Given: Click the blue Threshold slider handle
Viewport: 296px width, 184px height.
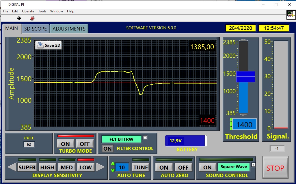Looking at the screenshot, I should tap(245, 77).
